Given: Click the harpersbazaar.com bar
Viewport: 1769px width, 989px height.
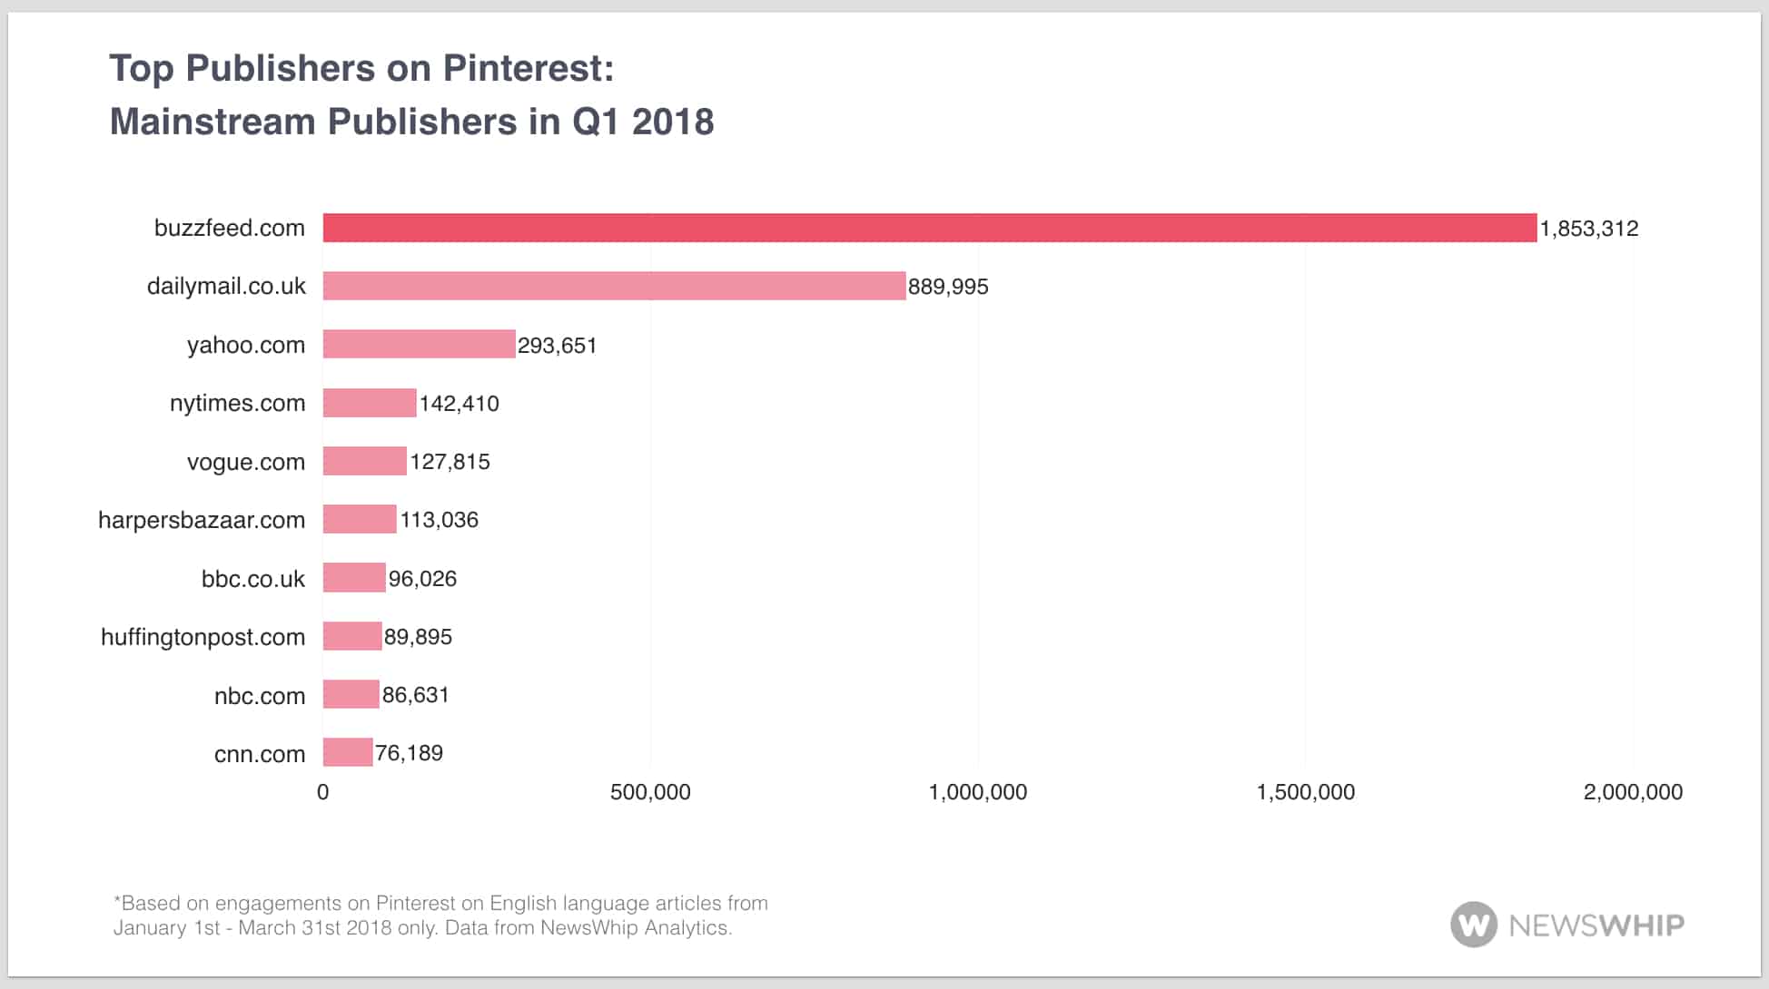Looking at the screenshot, I should pos(360,519).
